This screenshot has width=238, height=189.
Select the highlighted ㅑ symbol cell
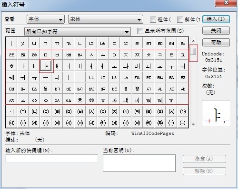46,66
